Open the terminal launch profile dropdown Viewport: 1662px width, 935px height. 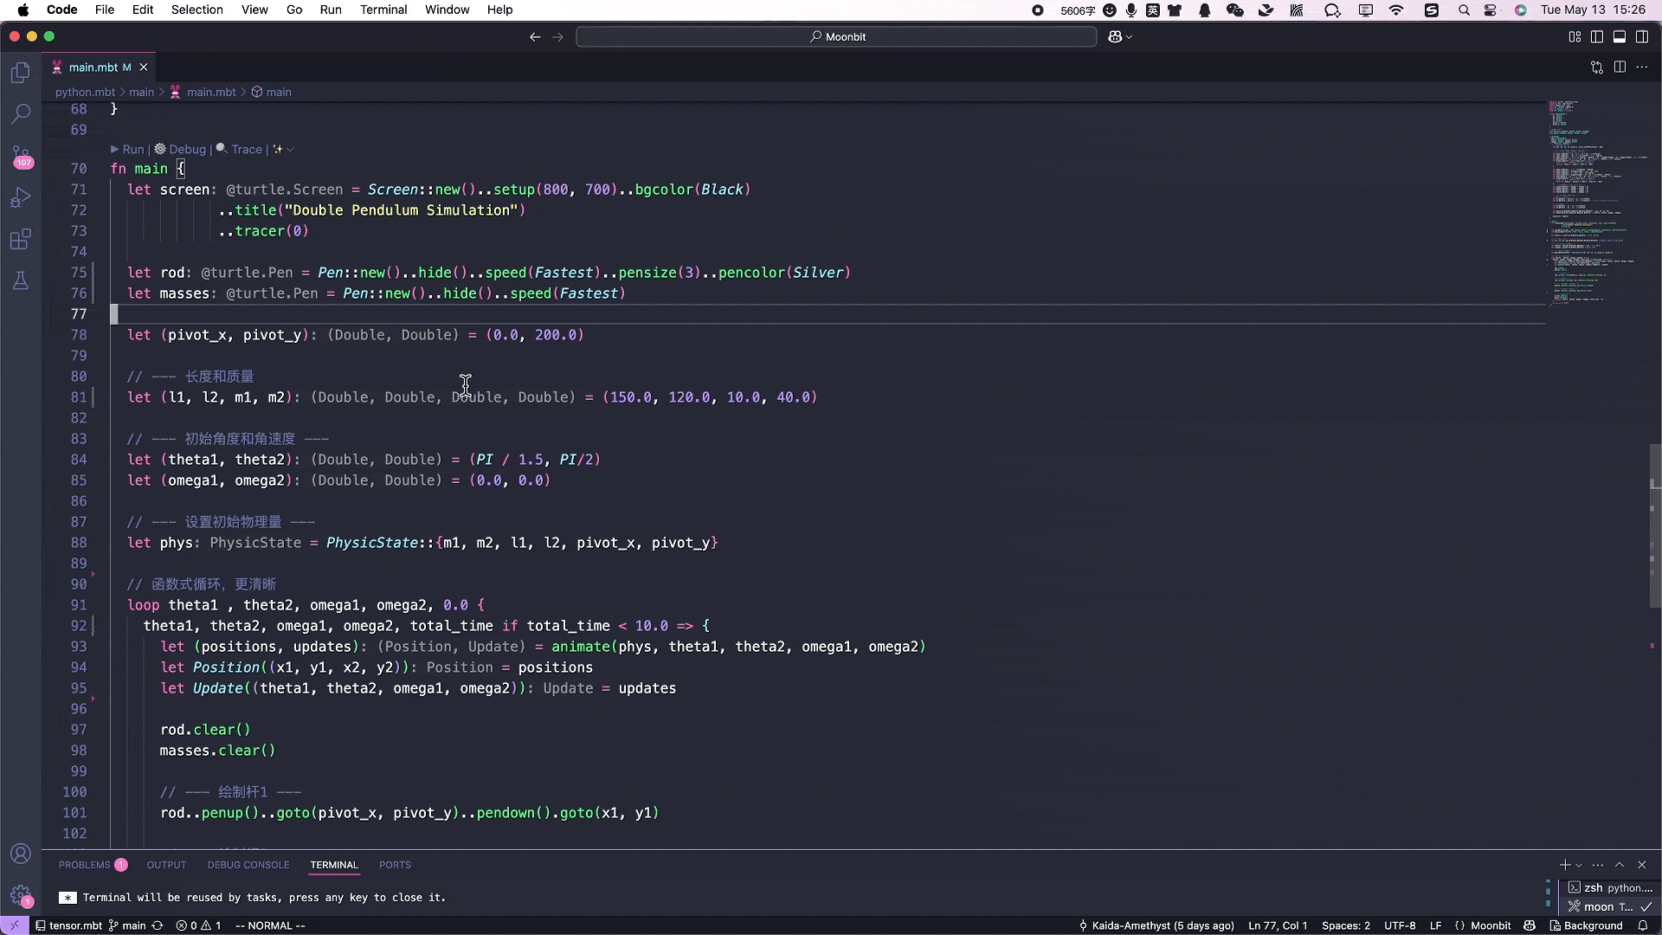(1579, 865)
